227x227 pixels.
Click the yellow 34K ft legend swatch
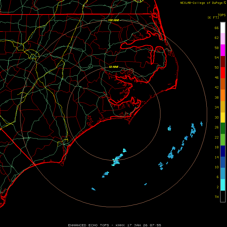(223, 118)
